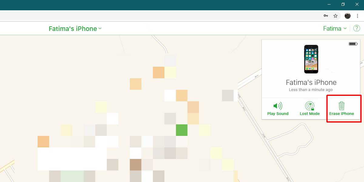Open the Chrome three-dot menu

(358, 16)
